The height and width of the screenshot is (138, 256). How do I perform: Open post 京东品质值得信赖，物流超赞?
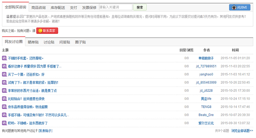coord(28,107)
